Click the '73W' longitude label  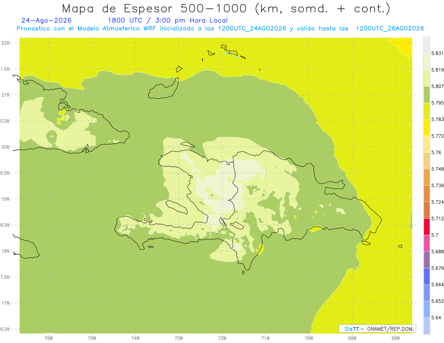[179, 338]
